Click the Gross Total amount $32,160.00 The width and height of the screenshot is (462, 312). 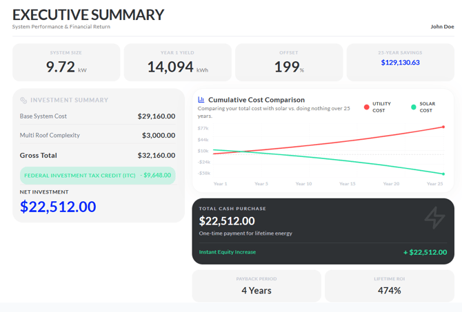click(157, 156)
